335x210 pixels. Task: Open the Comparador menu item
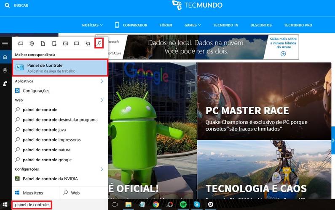[x=131, y=25]
